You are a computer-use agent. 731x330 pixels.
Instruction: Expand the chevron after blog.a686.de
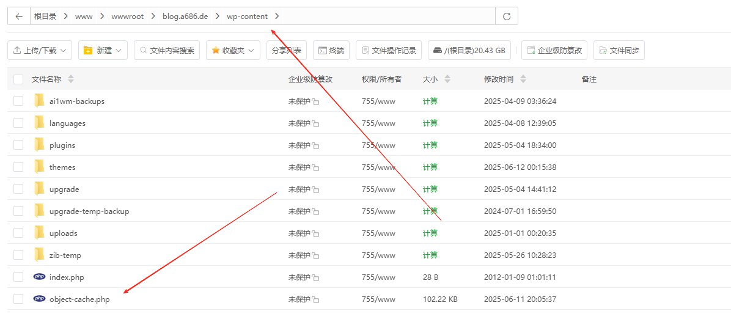[217, 16]
